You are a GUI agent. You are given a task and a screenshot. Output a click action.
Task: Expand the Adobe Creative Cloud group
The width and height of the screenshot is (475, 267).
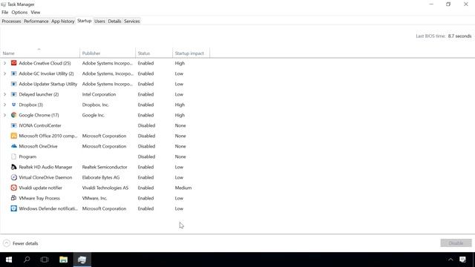tap(4, 63)
